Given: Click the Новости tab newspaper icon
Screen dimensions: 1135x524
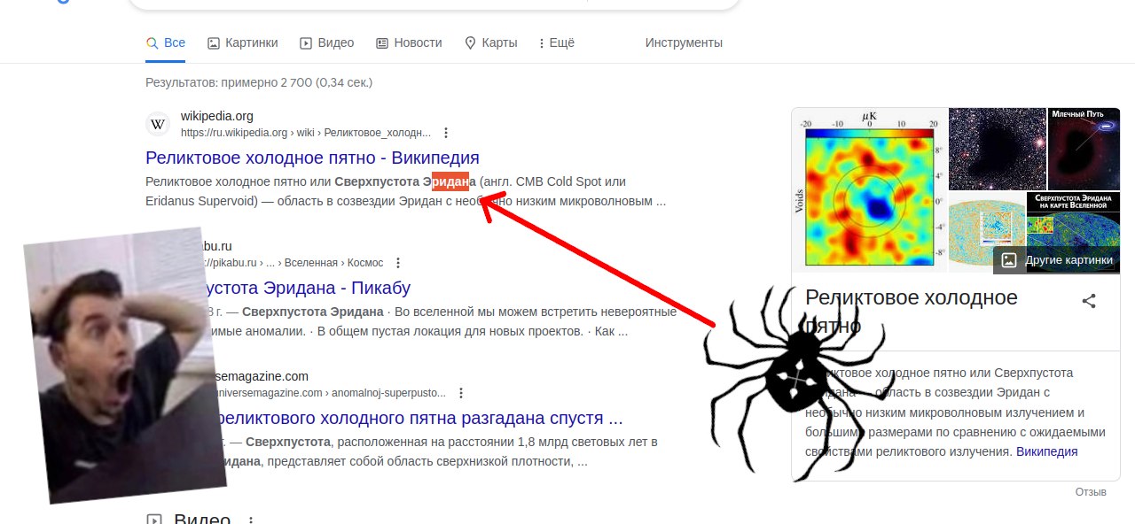Looking at the screenshot, I should pyautogui.click(x=382, y=42).
